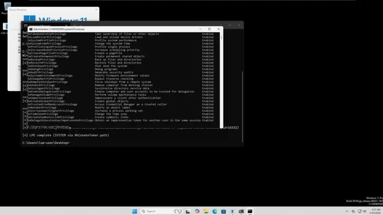Close the About Windows dialog
Screen dimensions: 383x215
point(96,10)
